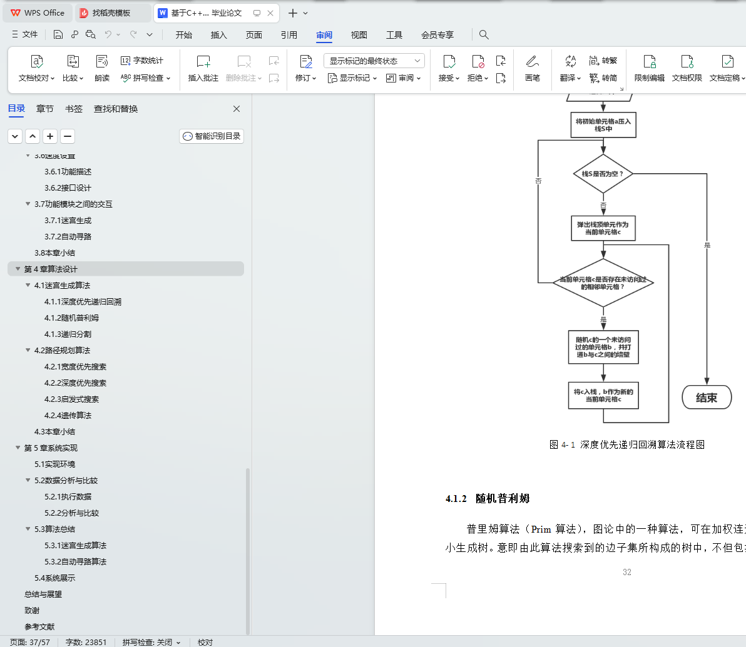Click 智能识别目录 button

pos(212,136)
